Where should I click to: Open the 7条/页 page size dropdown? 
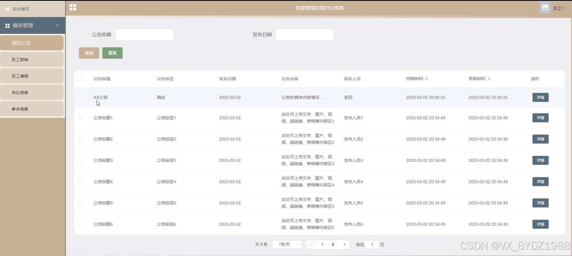coord(287,244)
